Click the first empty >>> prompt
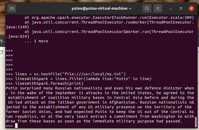This screenshot has height=130, width=199. [9, 50]
